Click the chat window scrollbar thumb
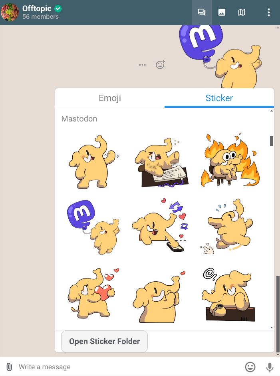Screen dimensions: 280x376 [278, 314]
